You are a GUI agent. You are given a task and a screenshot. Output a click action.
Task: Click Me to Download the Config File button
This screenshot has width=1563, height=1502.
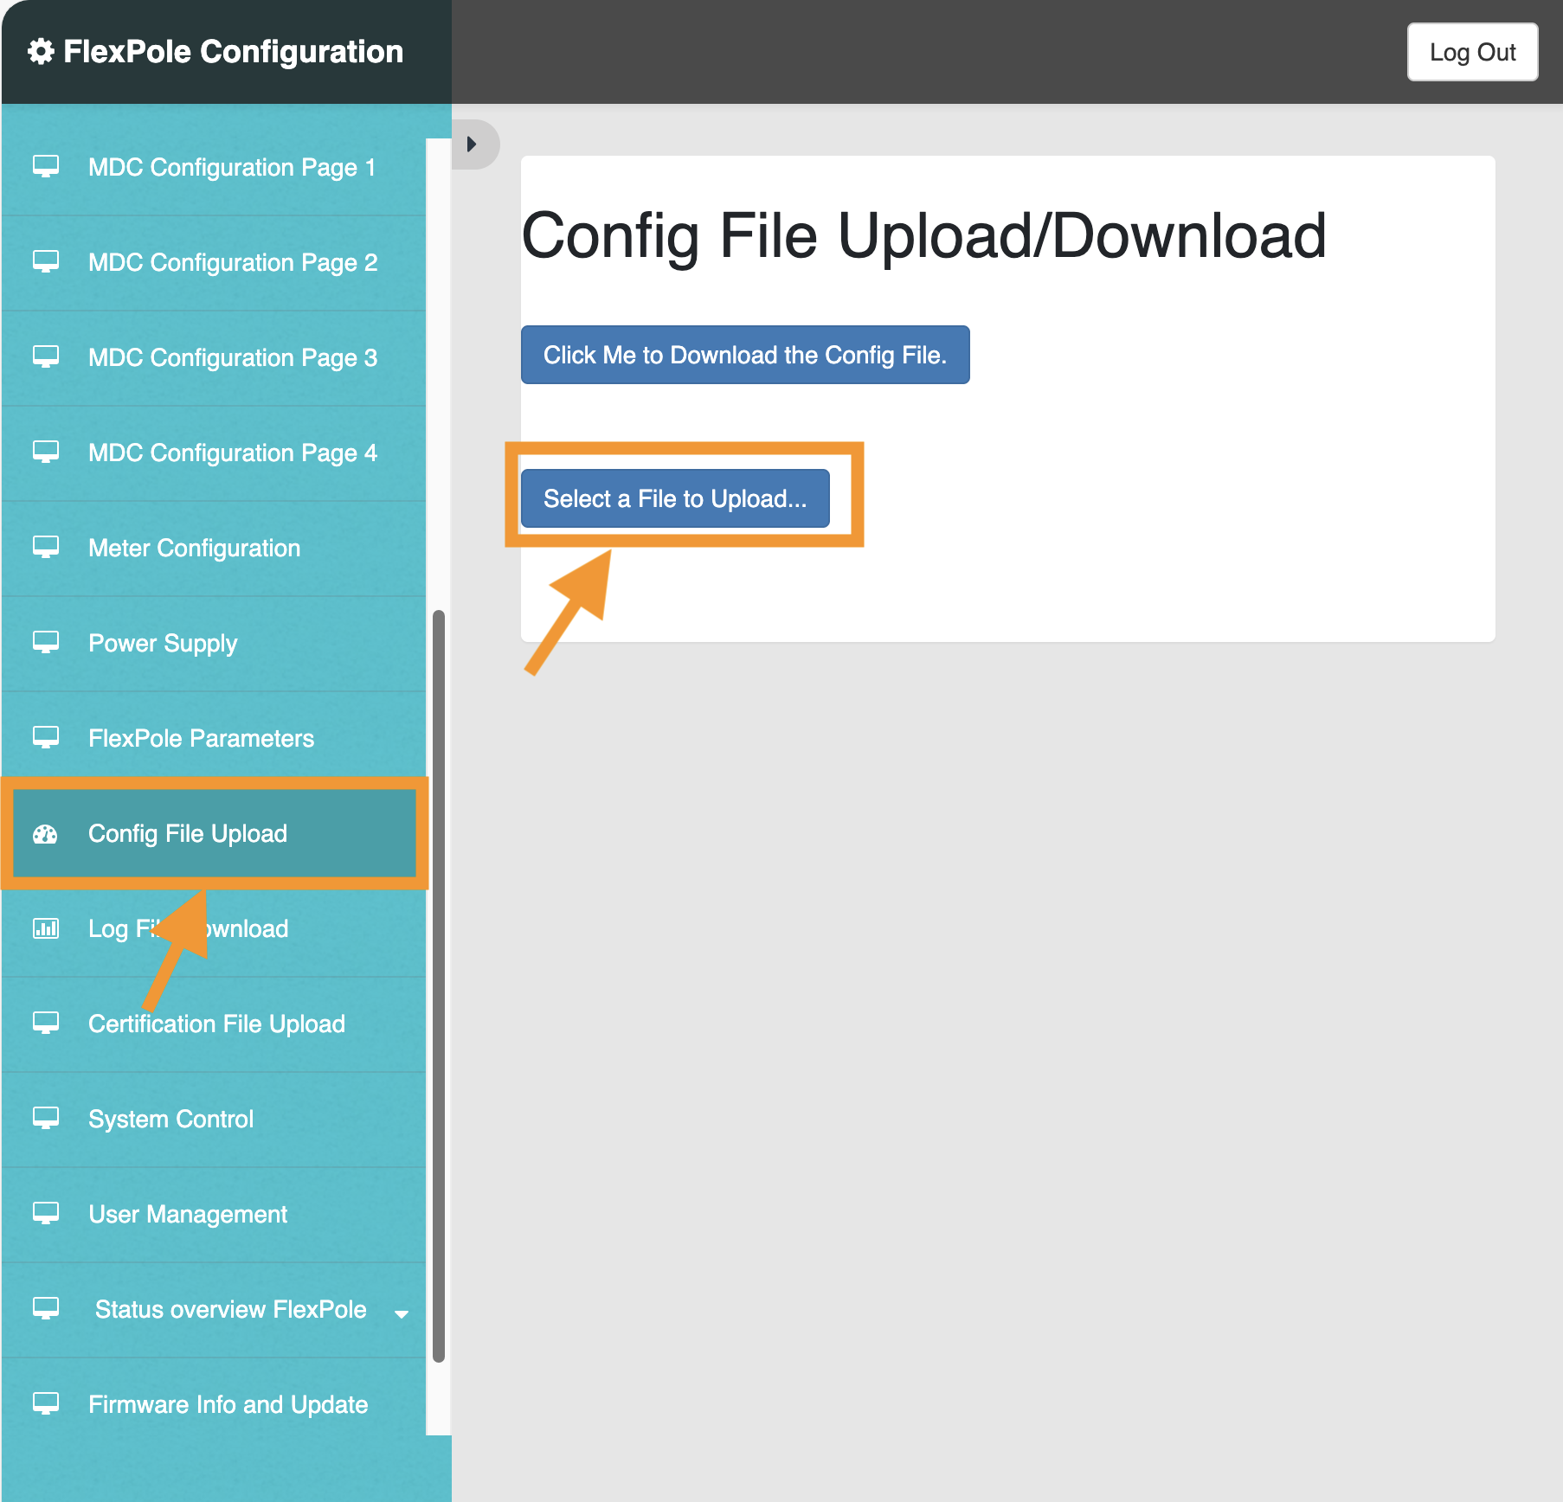[x=744, y=355]
